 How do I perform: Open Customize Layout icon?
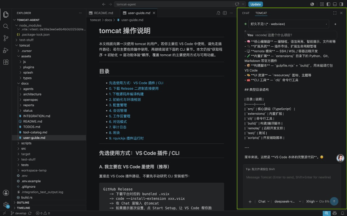pos(322,4)
